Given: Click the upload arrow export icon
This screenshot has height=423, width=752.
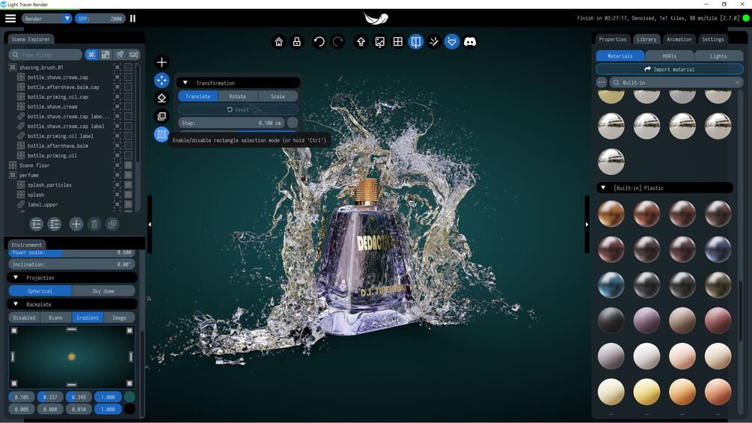Looking at the screenshot, I should pos(361,42).
